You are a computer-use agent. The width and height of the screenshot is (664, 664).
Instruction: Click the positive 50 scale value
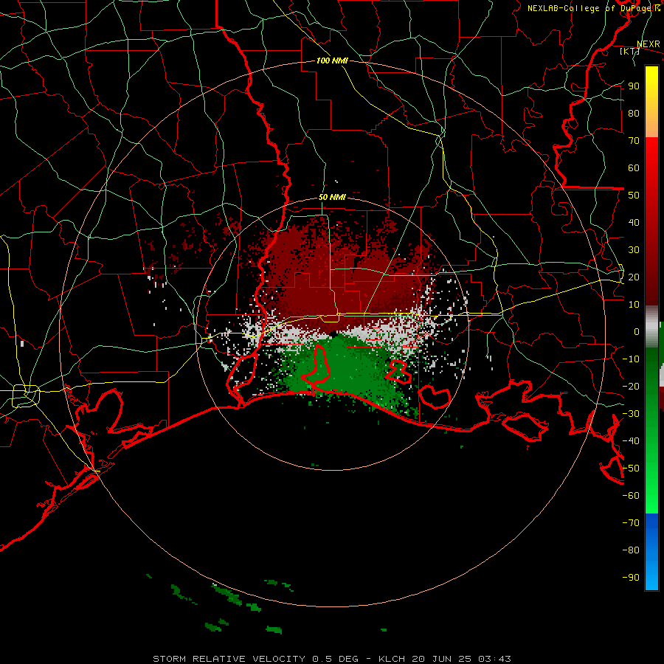click(634, 196)
